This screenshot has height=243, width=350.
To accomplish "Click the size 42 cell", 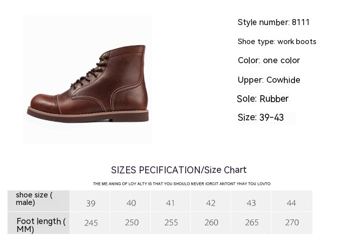I will click(211, 203).
